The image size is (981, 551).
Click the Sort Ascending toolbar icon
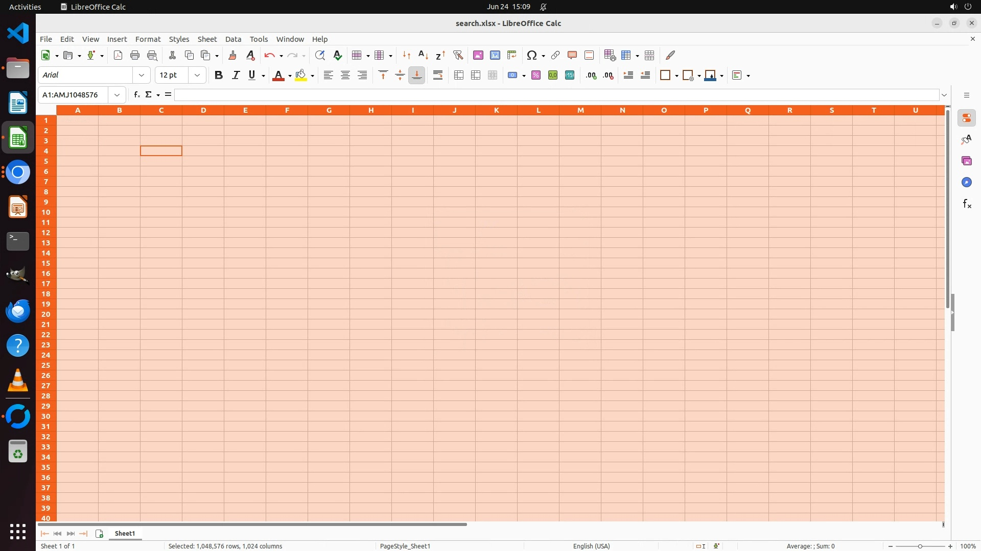point(423,55)
